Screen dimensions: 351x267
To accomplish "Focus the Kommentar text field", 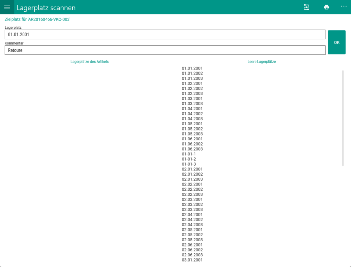I will click(165, 50).
